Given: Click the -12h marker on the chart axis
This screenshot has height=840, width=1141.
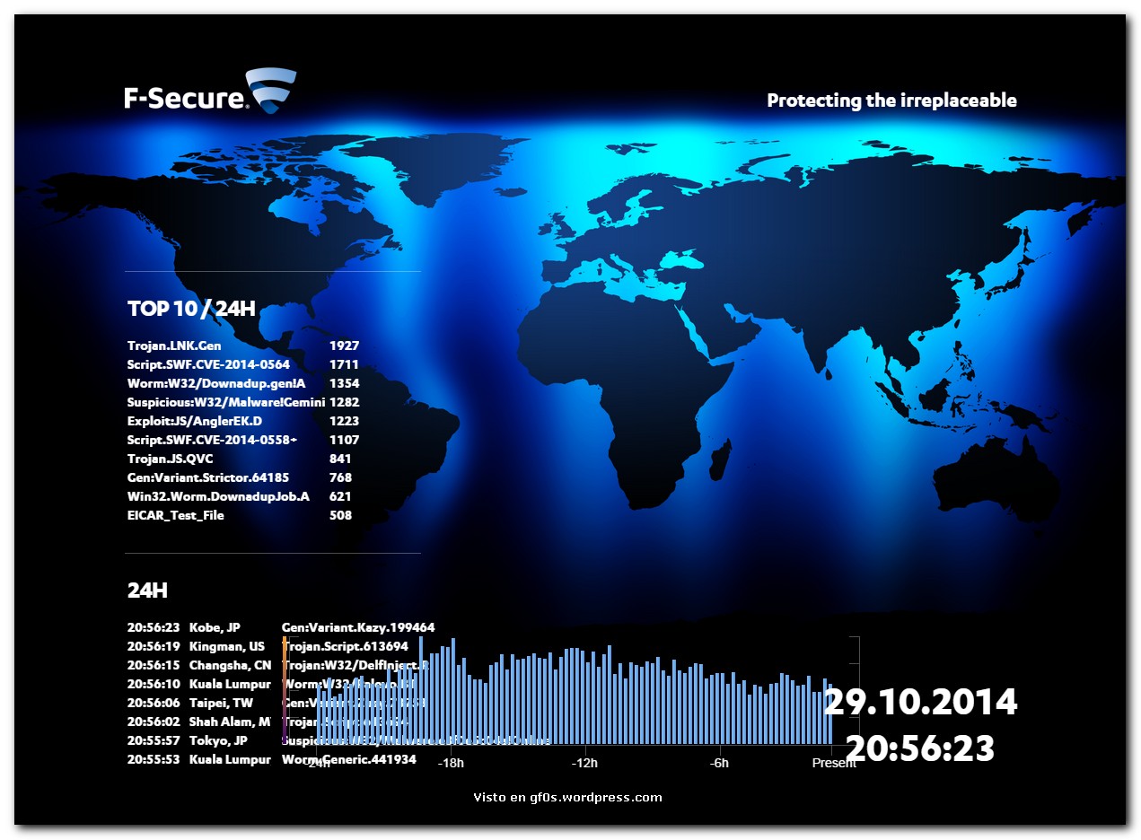Looking at the screenshot, I should pos(585,763).
